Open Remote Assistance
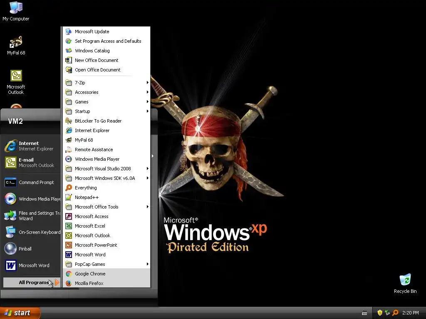 [106, 150]
